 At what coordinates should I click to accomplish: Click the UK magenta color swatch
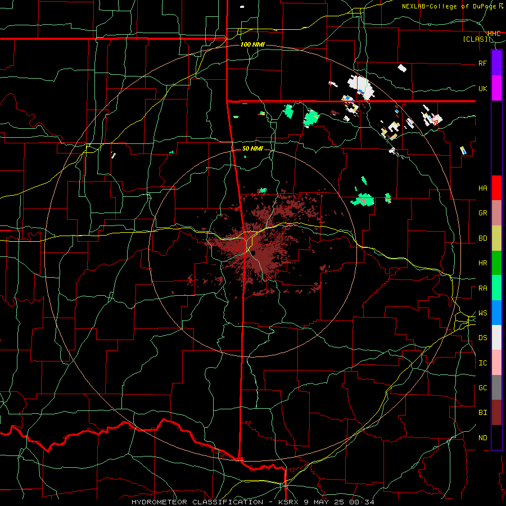click(x=496, y=88)
